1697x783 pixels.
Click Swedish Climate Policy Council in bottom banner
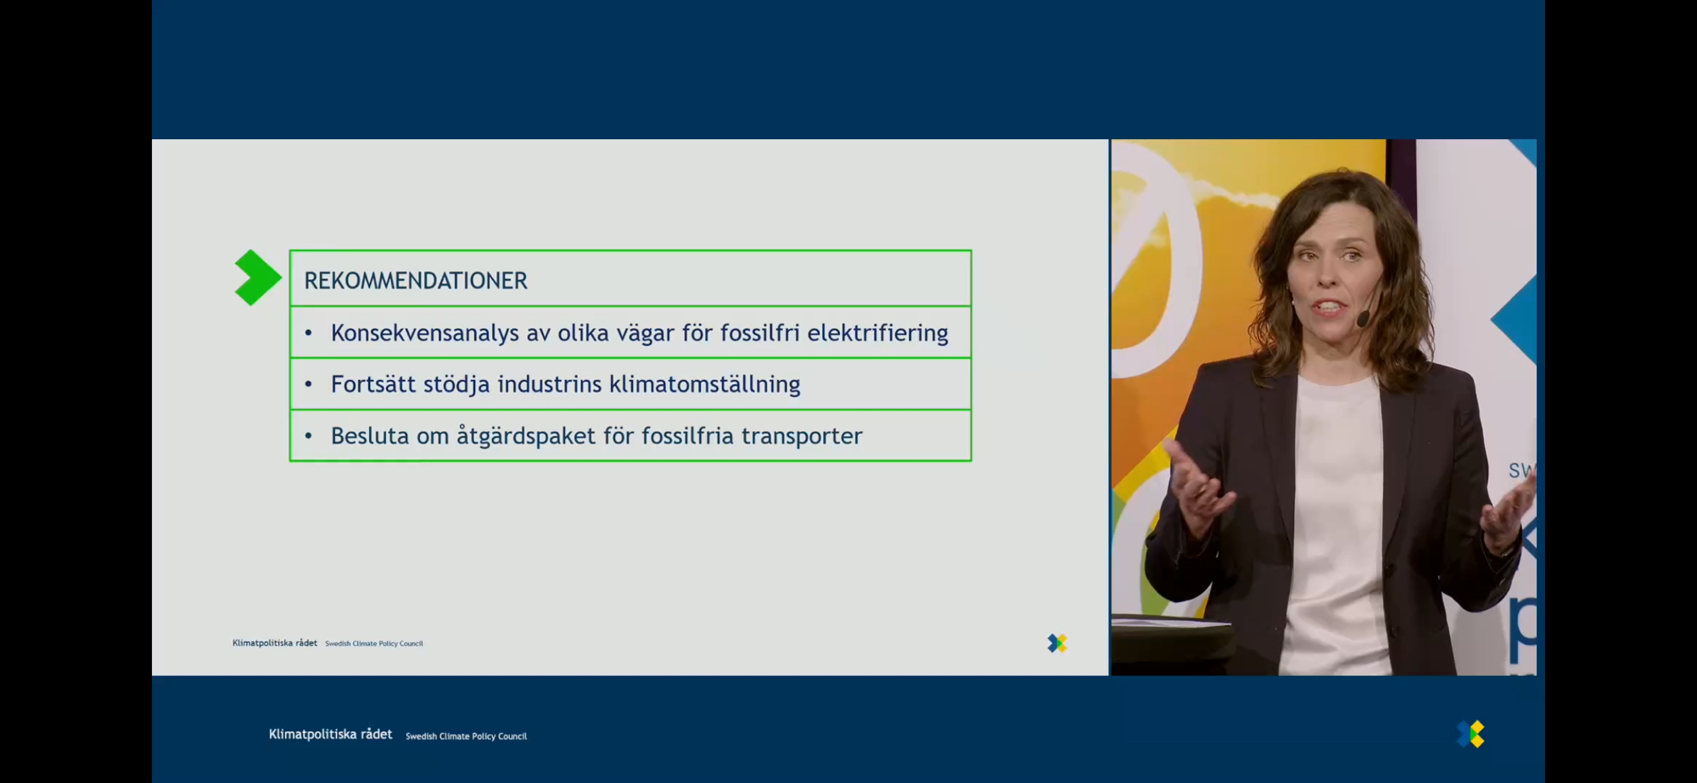[x=466, y=736]
